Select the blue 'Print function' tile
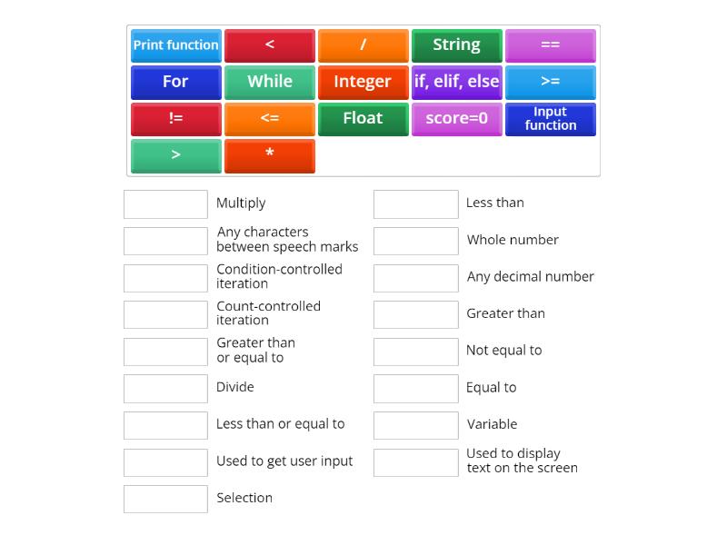 [176, 45]
